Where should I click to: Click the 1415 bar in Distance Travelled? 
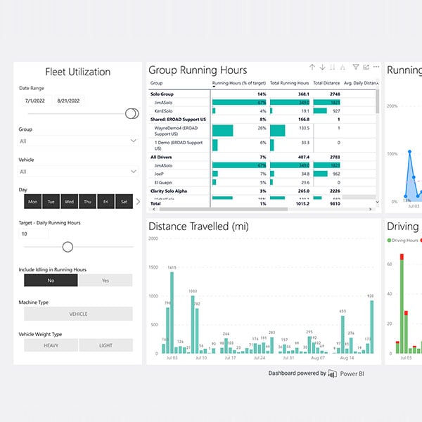point(172,313)
